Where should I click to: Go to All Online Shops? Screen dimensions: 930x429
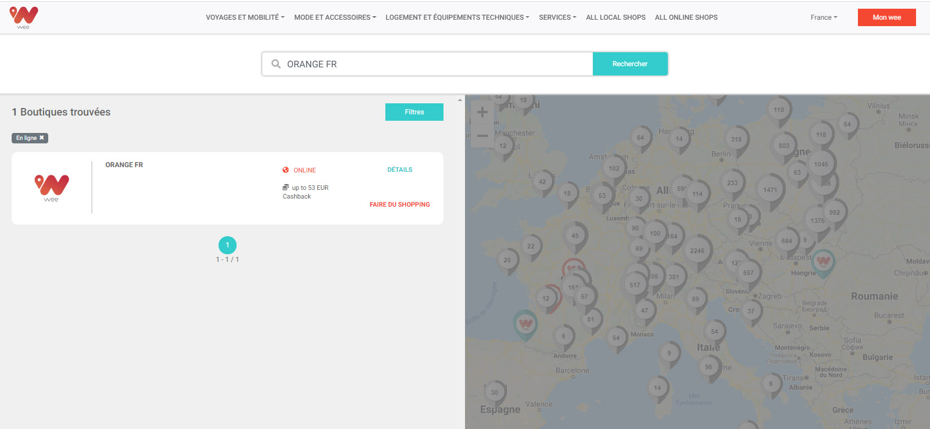(686, 17)
